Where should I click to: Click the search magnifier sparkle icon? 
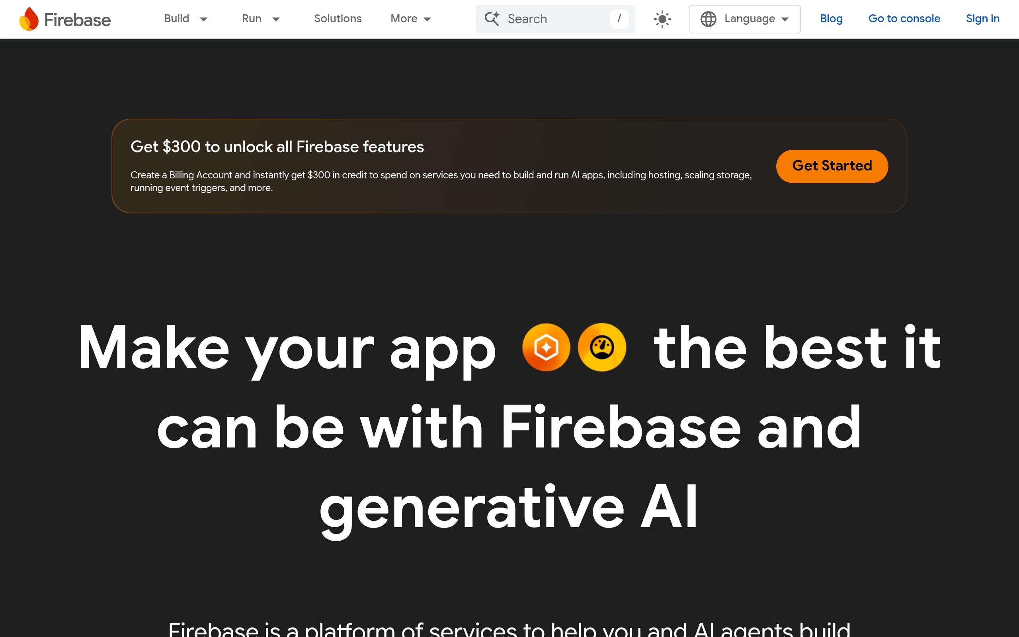coord(493,19)
